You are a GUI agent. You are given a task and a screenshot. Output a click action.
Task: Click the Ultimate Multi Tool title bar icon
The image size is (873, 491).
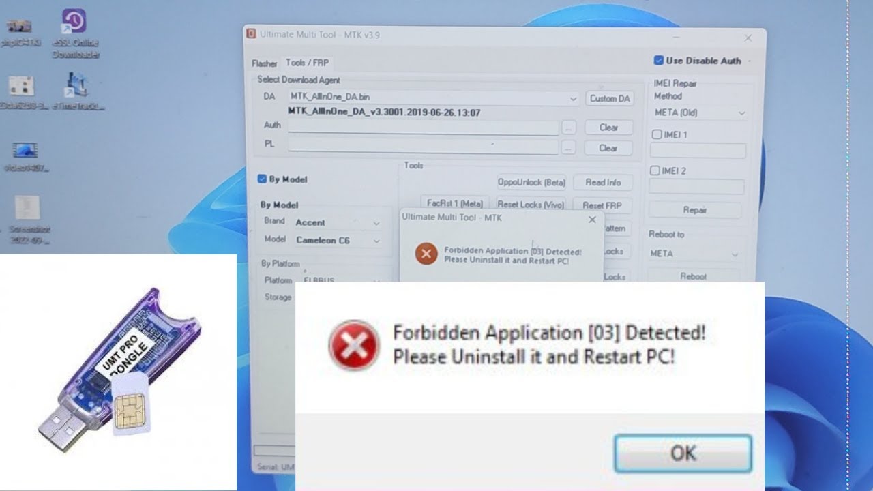tap(251, 35)
